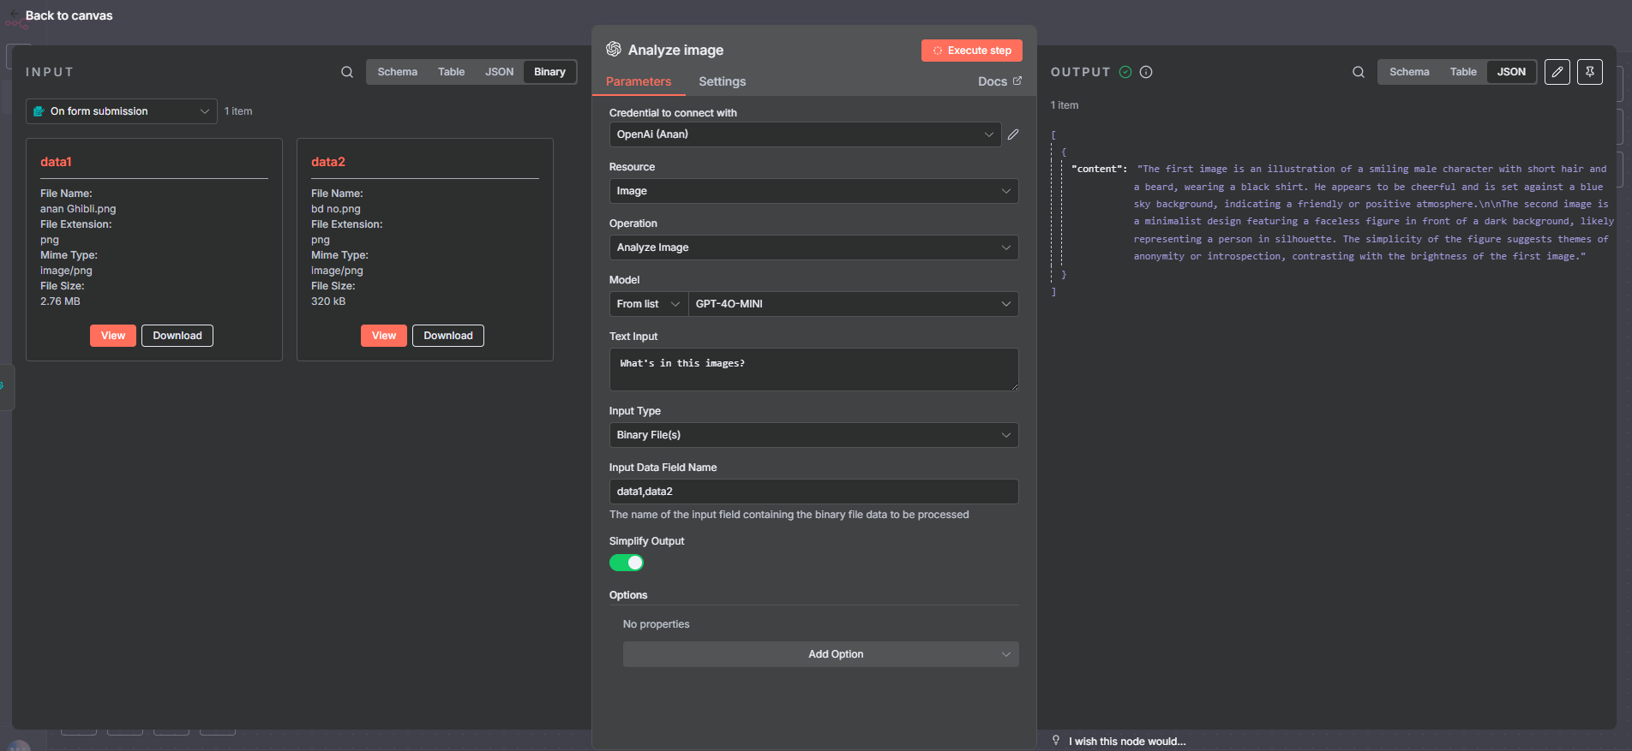Expand the Model GPT-4O-MINI dropdown
1632x751 pixels.
coord(852,304)
